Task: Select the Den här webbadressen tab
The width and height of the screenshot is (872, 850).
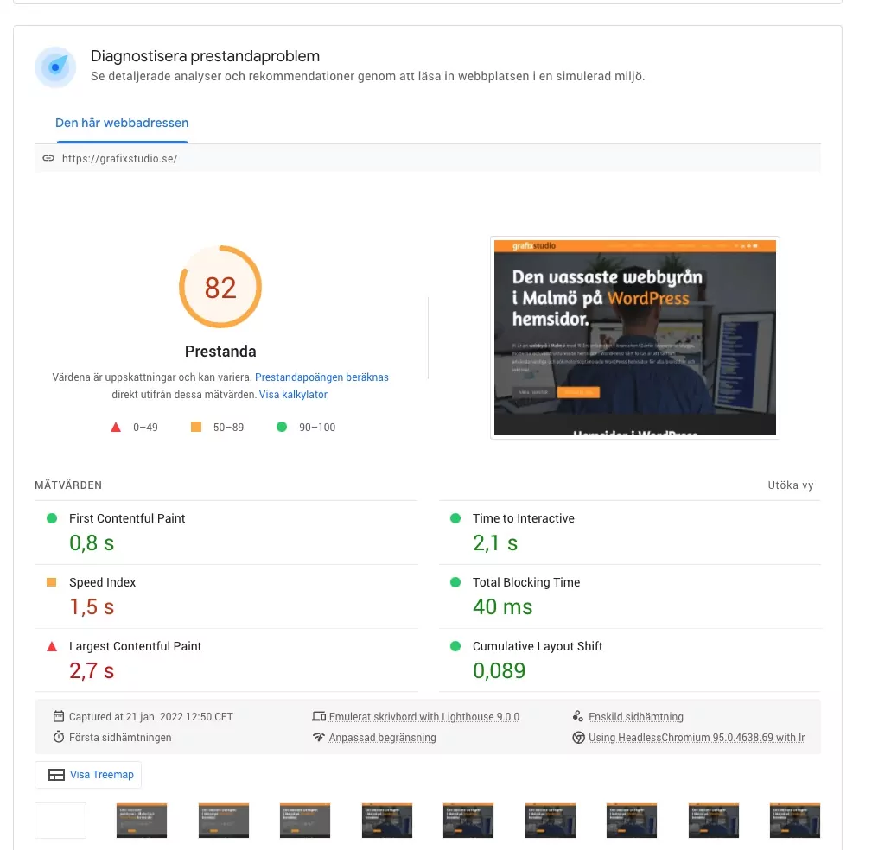Action: click(122, 123)
